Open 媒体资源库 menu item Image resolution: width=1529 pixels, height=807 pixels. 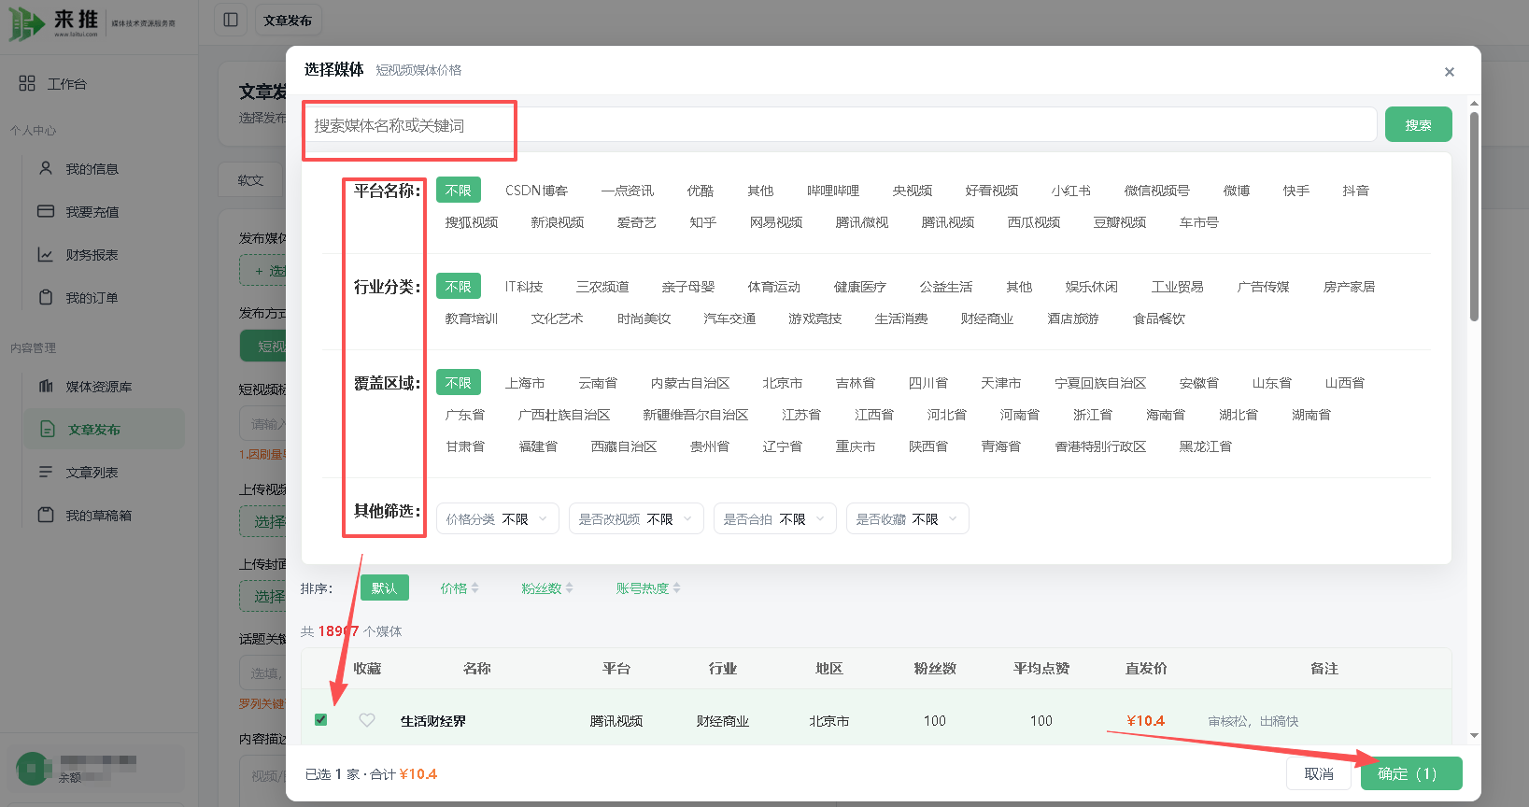98,386
